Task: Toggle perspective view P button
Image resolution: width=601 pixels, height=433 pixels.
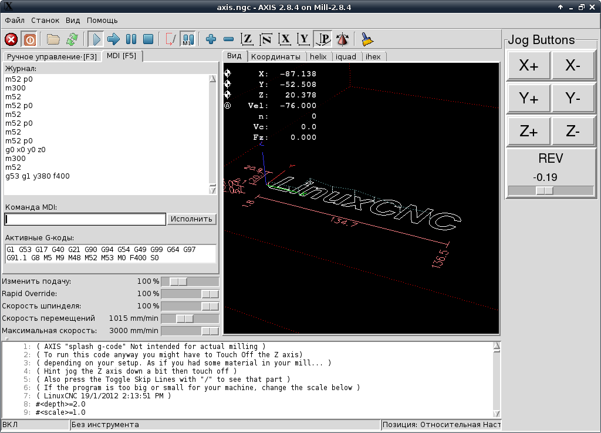Action: click(x=323, y=39)
